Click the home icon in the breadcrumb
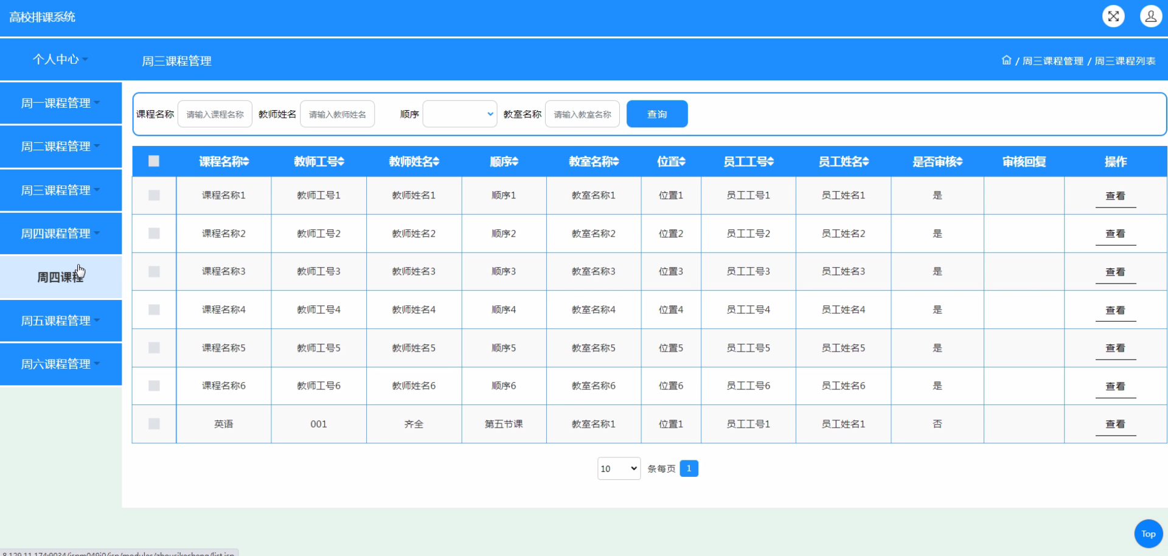The height and width of the screenshot is (556, 1168). 1006,60
